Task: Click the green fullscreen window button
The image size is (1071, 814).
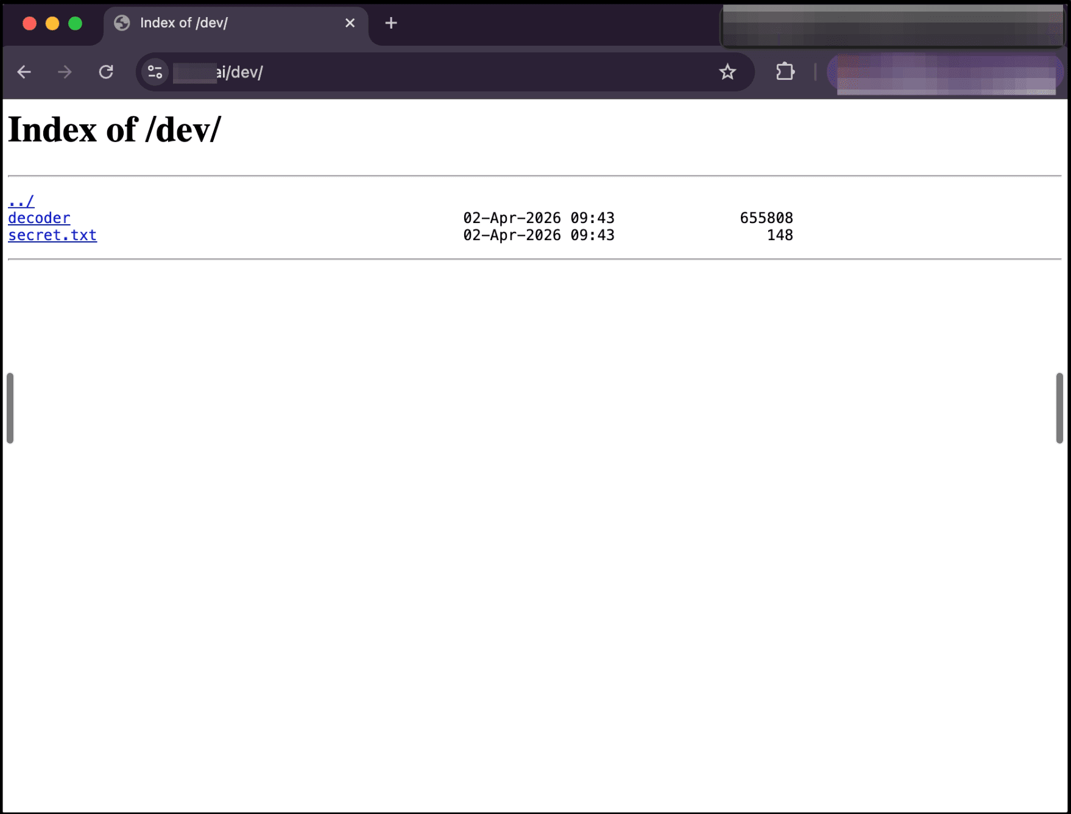Action: coord(76,23)
